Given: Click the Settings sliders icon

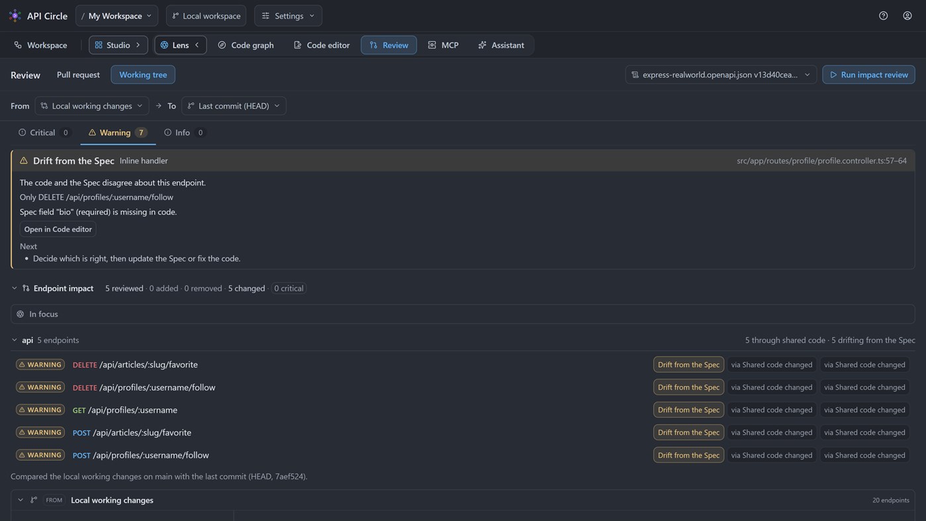Looking at the screenshot, I should pos(265,15).
